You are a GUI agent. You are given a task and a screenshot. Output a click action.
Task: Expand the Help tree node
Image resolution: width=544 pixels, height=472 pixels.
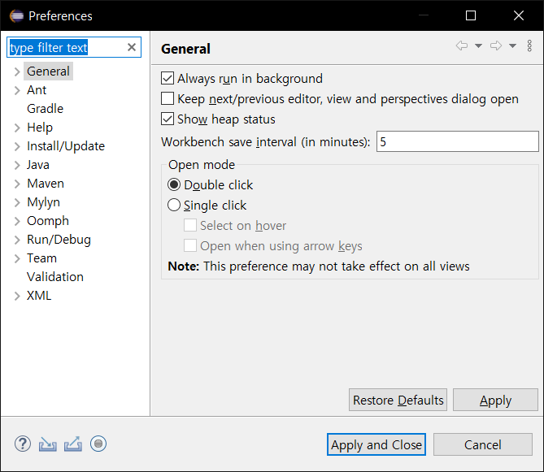17,128
